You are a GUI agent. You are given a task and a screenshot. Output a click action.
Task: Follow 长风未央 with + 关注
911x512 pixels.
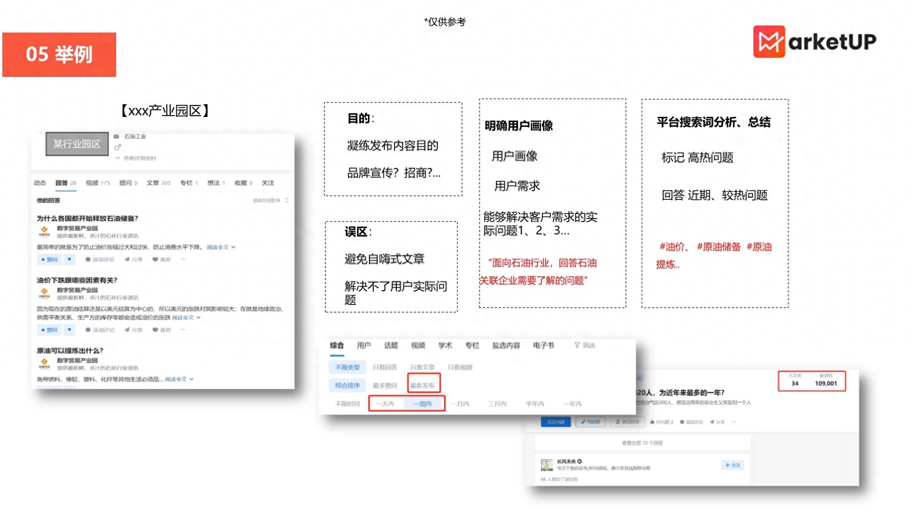point(732,465)
